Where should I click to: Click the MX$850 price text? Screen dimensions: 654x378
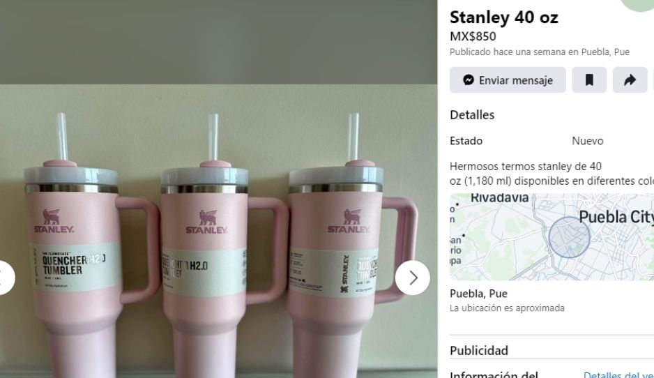pos(473,36)
